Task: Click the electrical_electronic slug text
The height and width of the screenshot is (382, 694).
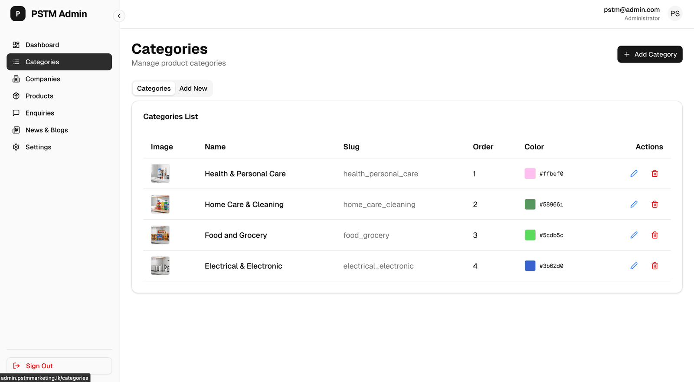Action: pos(378,266)
